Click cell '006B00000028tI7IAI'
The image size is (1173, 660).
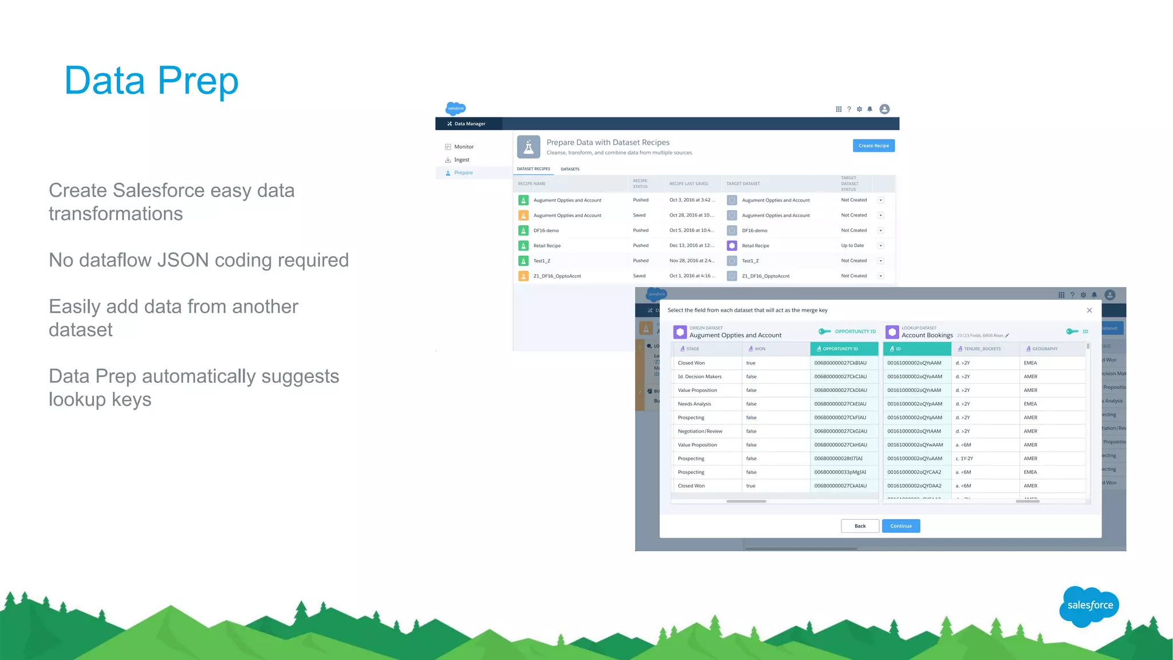pyautogui.click(x=844, y=458)
